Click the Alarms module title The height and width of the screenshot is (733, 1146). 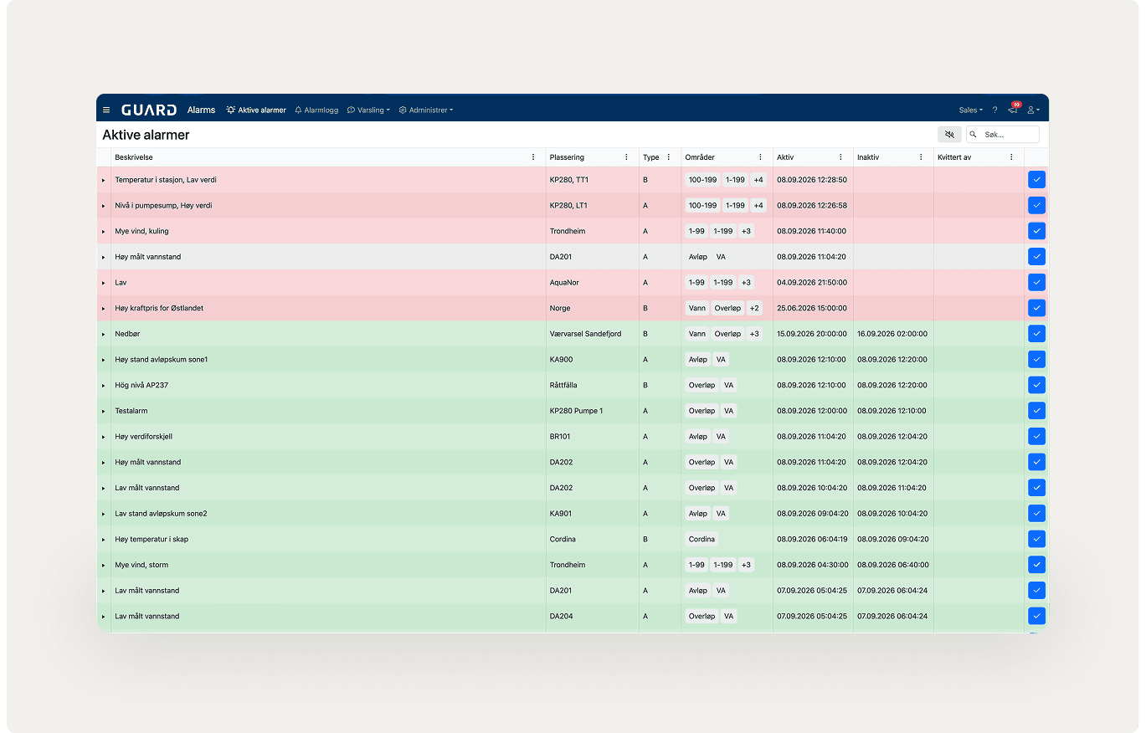(x=201, y=110)
